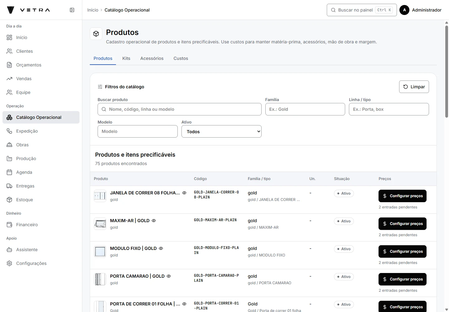Screen dimensions: 449x312
Task: Select the Produtos tab
Action: pos(103,58)
